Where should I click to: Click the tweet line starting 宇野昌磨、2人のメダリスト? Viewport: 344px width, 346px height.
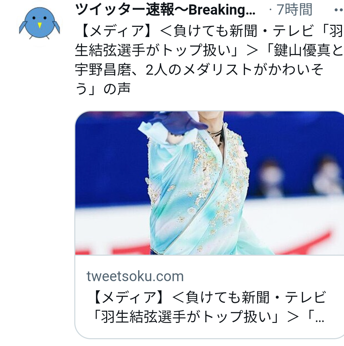pos(199,70)
